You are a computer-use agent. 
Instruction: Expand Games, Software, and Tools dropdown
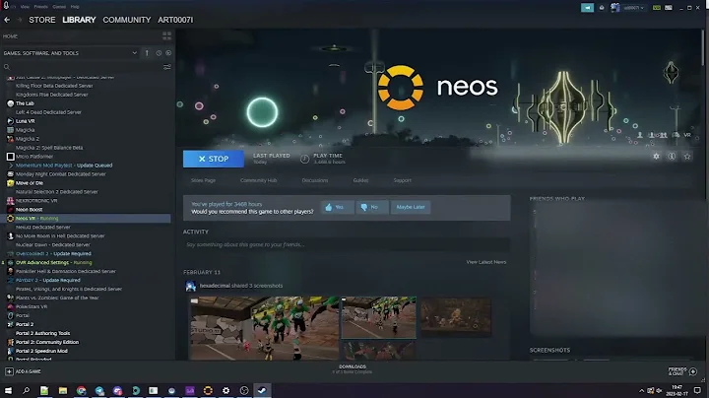pyautogui.click(x=70, y=53)
